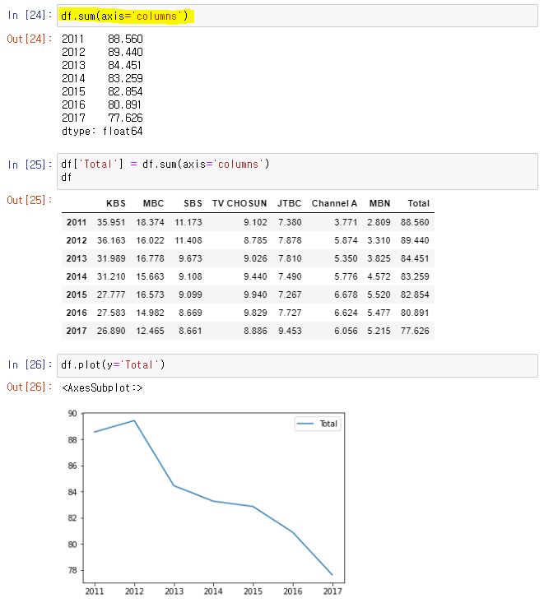Click SBS value 9.673
Viewport: 544px width, 603px height.
coord(190,258)
